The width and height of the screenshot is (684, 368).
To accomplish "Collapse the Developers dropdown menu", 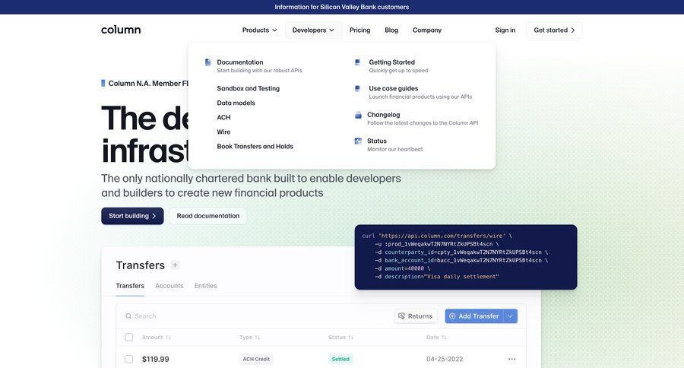I will (x=313, y=30).
